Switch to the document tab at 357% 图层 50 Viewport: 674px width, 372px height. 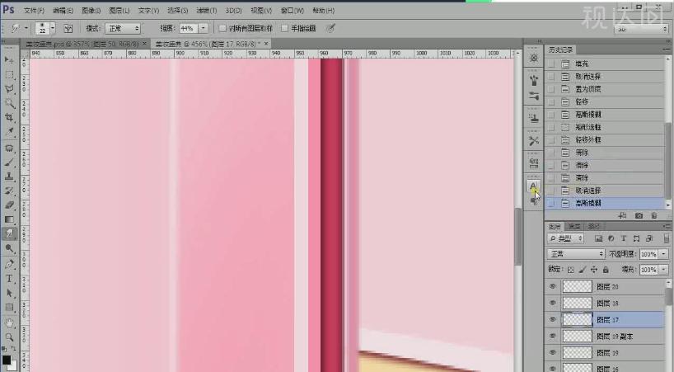[x=85, y=44]
